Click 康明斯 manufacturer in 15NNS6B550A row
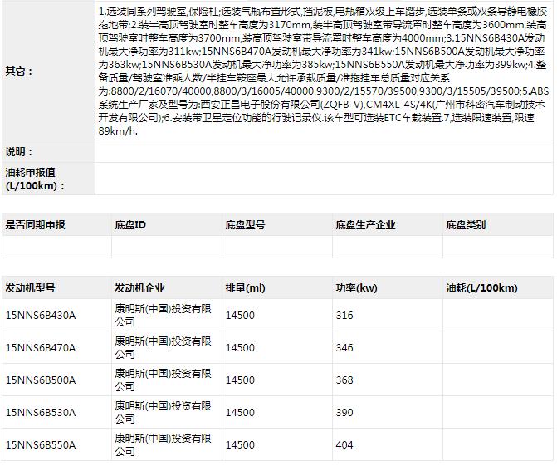This screenshot has width=557, height=466. [x=163, y=444]
